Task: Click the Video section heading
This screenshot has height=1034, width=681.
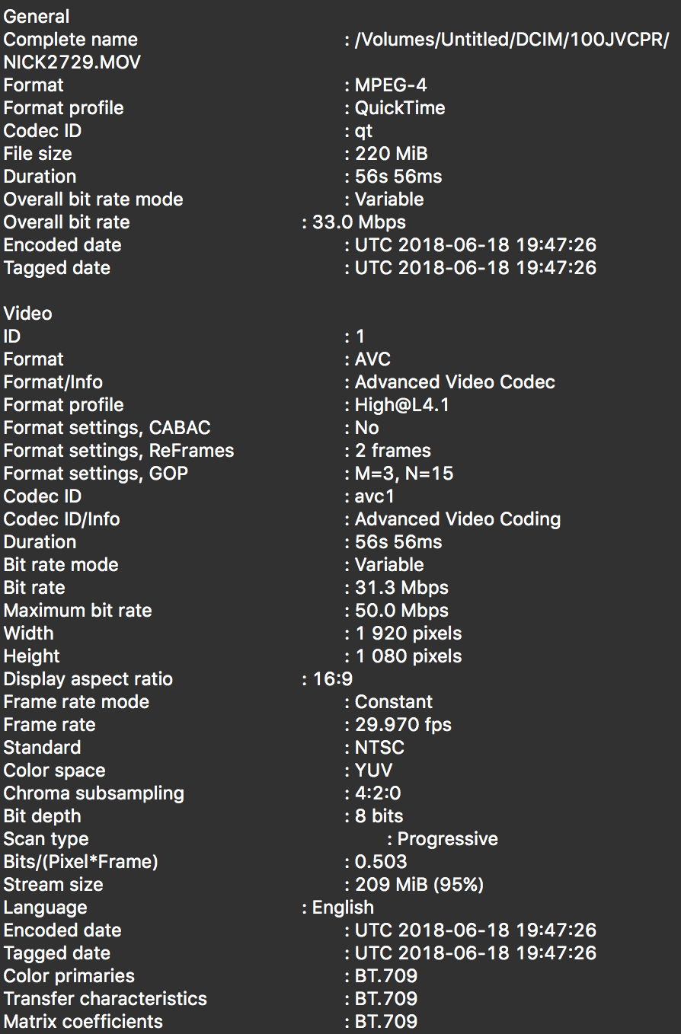Action: (28, 314)
